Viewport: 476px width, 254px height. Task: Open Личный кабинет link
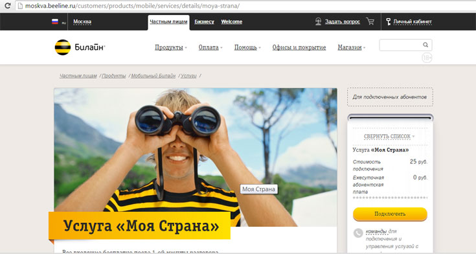(413, 21)
